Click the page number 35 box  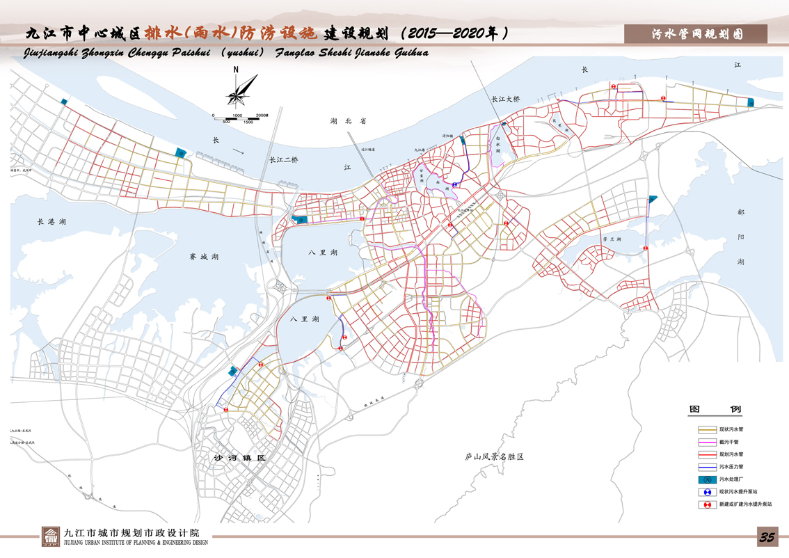(x=767, y=536)
